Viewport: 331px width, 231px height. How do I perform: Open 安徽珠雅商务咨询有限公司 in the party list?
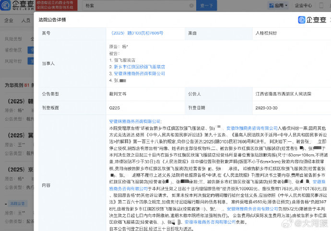pos(139,74)
